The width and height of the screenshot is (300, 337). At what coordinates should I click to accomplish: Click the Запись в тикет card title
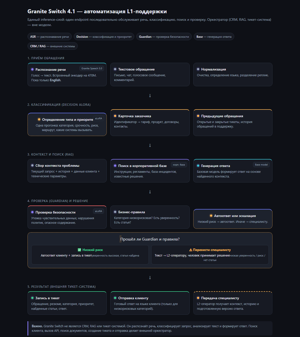pyautogui.click(x=47, y=298)
